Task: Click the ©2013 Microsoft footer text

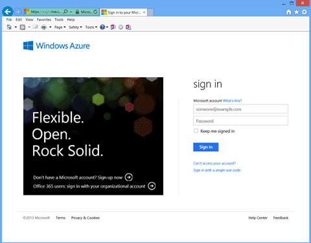Action: pos(36,218)
